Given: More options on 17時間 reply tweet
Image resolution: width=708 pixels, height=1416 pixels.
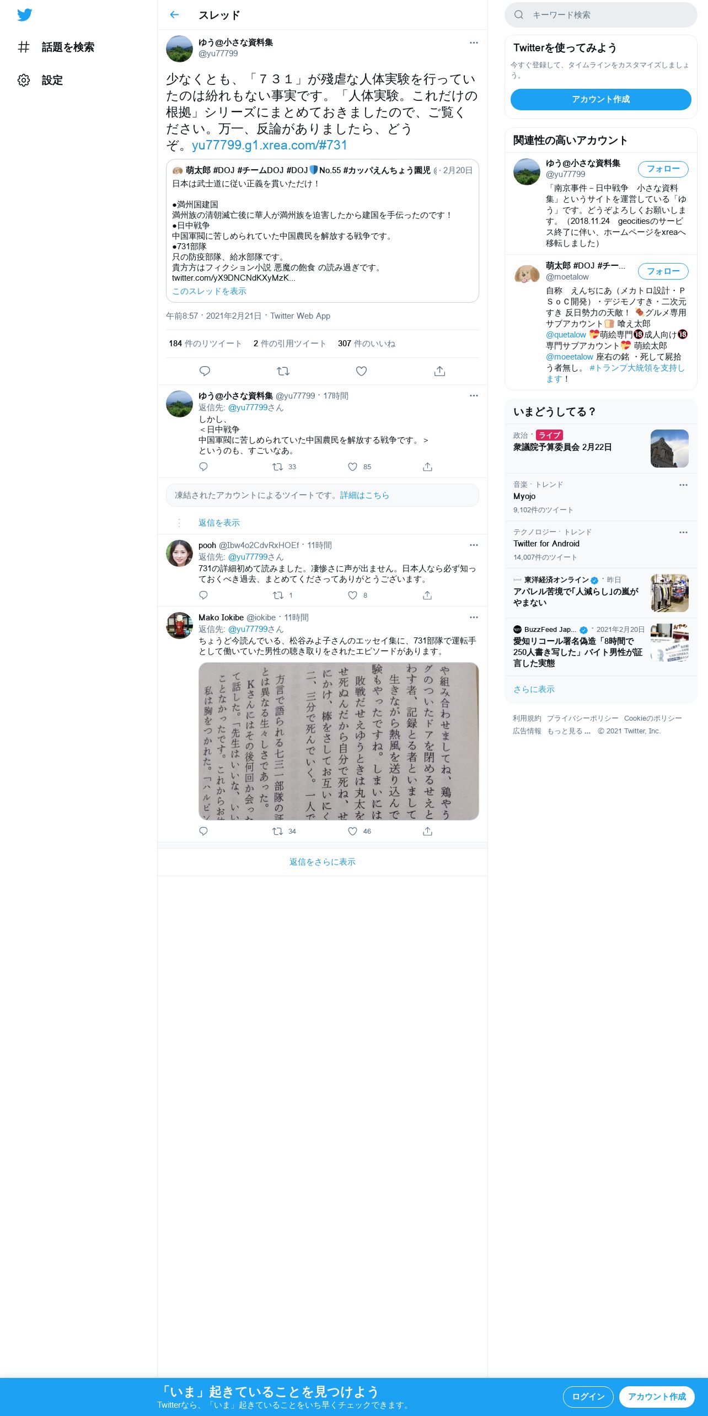Looking at the screenshot, I should [x=474, y=395].
